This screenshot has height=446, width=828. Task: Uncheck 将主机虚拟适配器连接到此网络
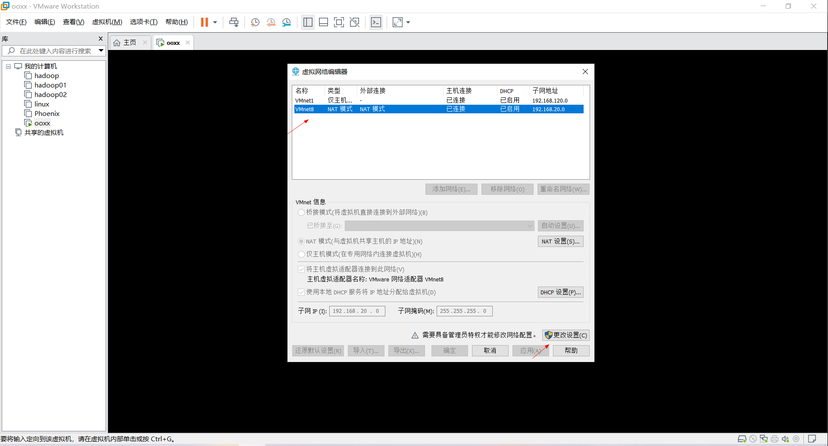[x=301, y=269]
